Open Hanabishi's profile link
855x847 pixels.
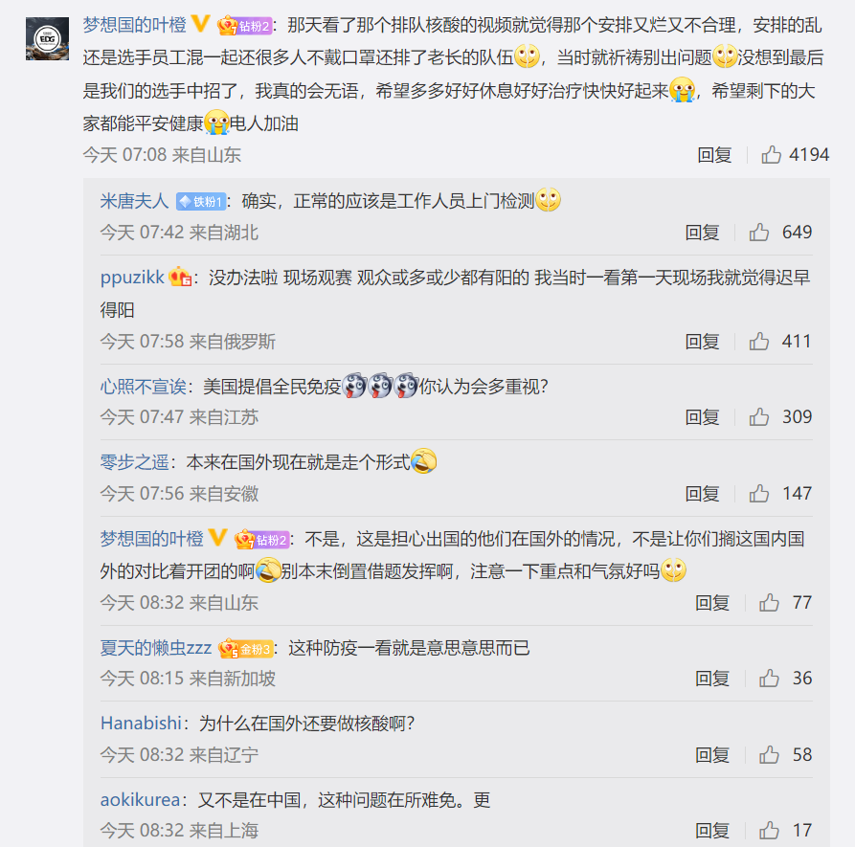pyautogui.click(x=141, y=724)
